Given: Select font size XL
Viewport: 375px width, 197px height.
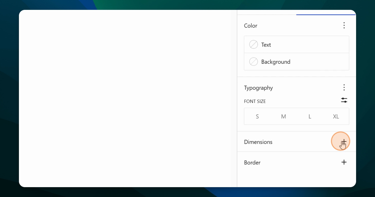Looking at the screenshot, I should 336,117.
